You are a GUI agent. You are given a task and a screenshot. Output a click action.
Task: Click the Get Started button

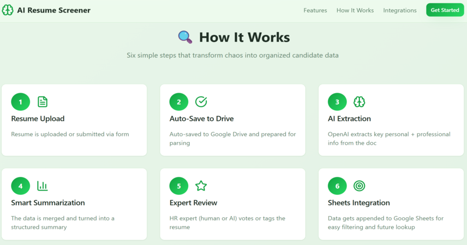pyautogui.click(x=445, y=10)
